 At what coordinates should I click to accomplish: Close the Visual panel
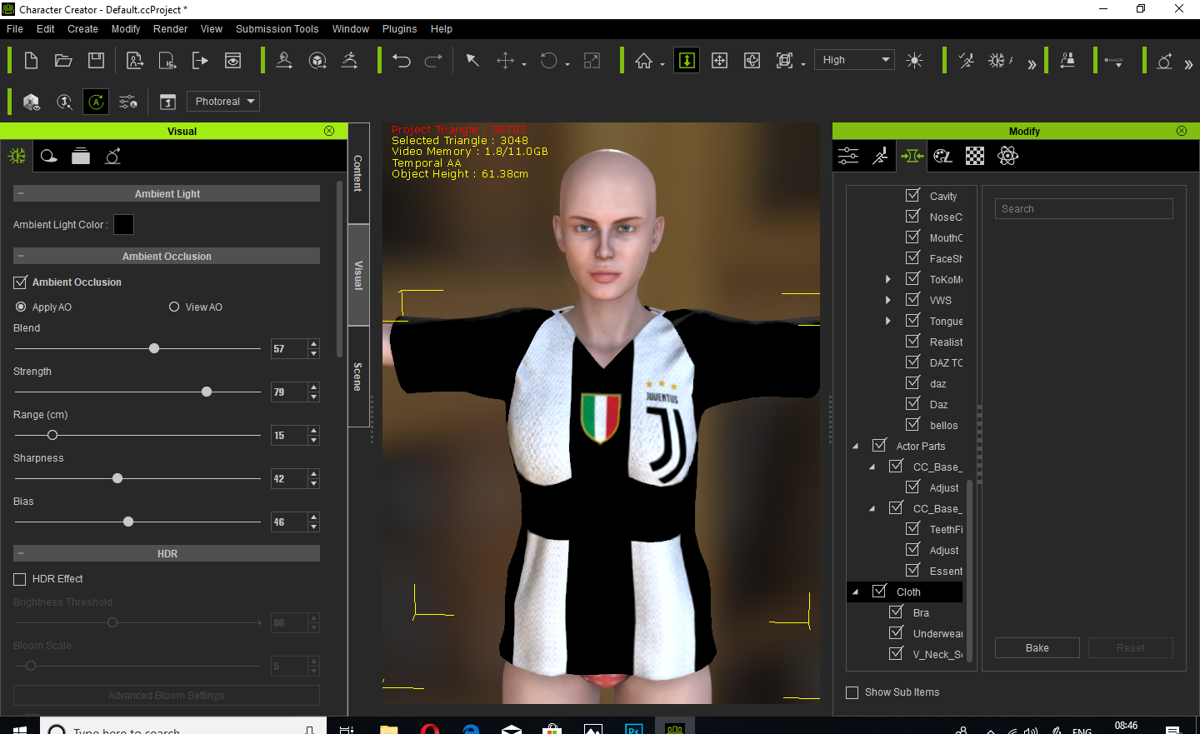(329, 131)
